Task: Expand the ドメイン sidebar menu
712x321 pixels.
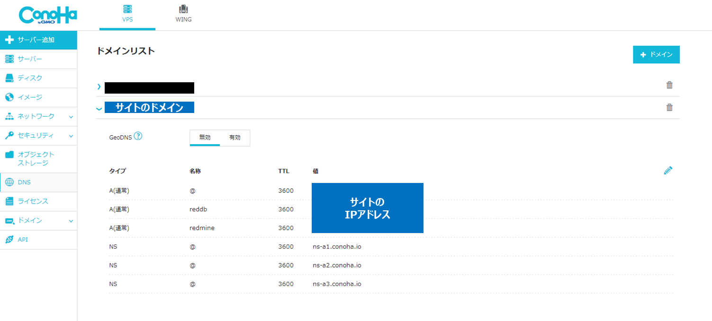Action: 38,221
